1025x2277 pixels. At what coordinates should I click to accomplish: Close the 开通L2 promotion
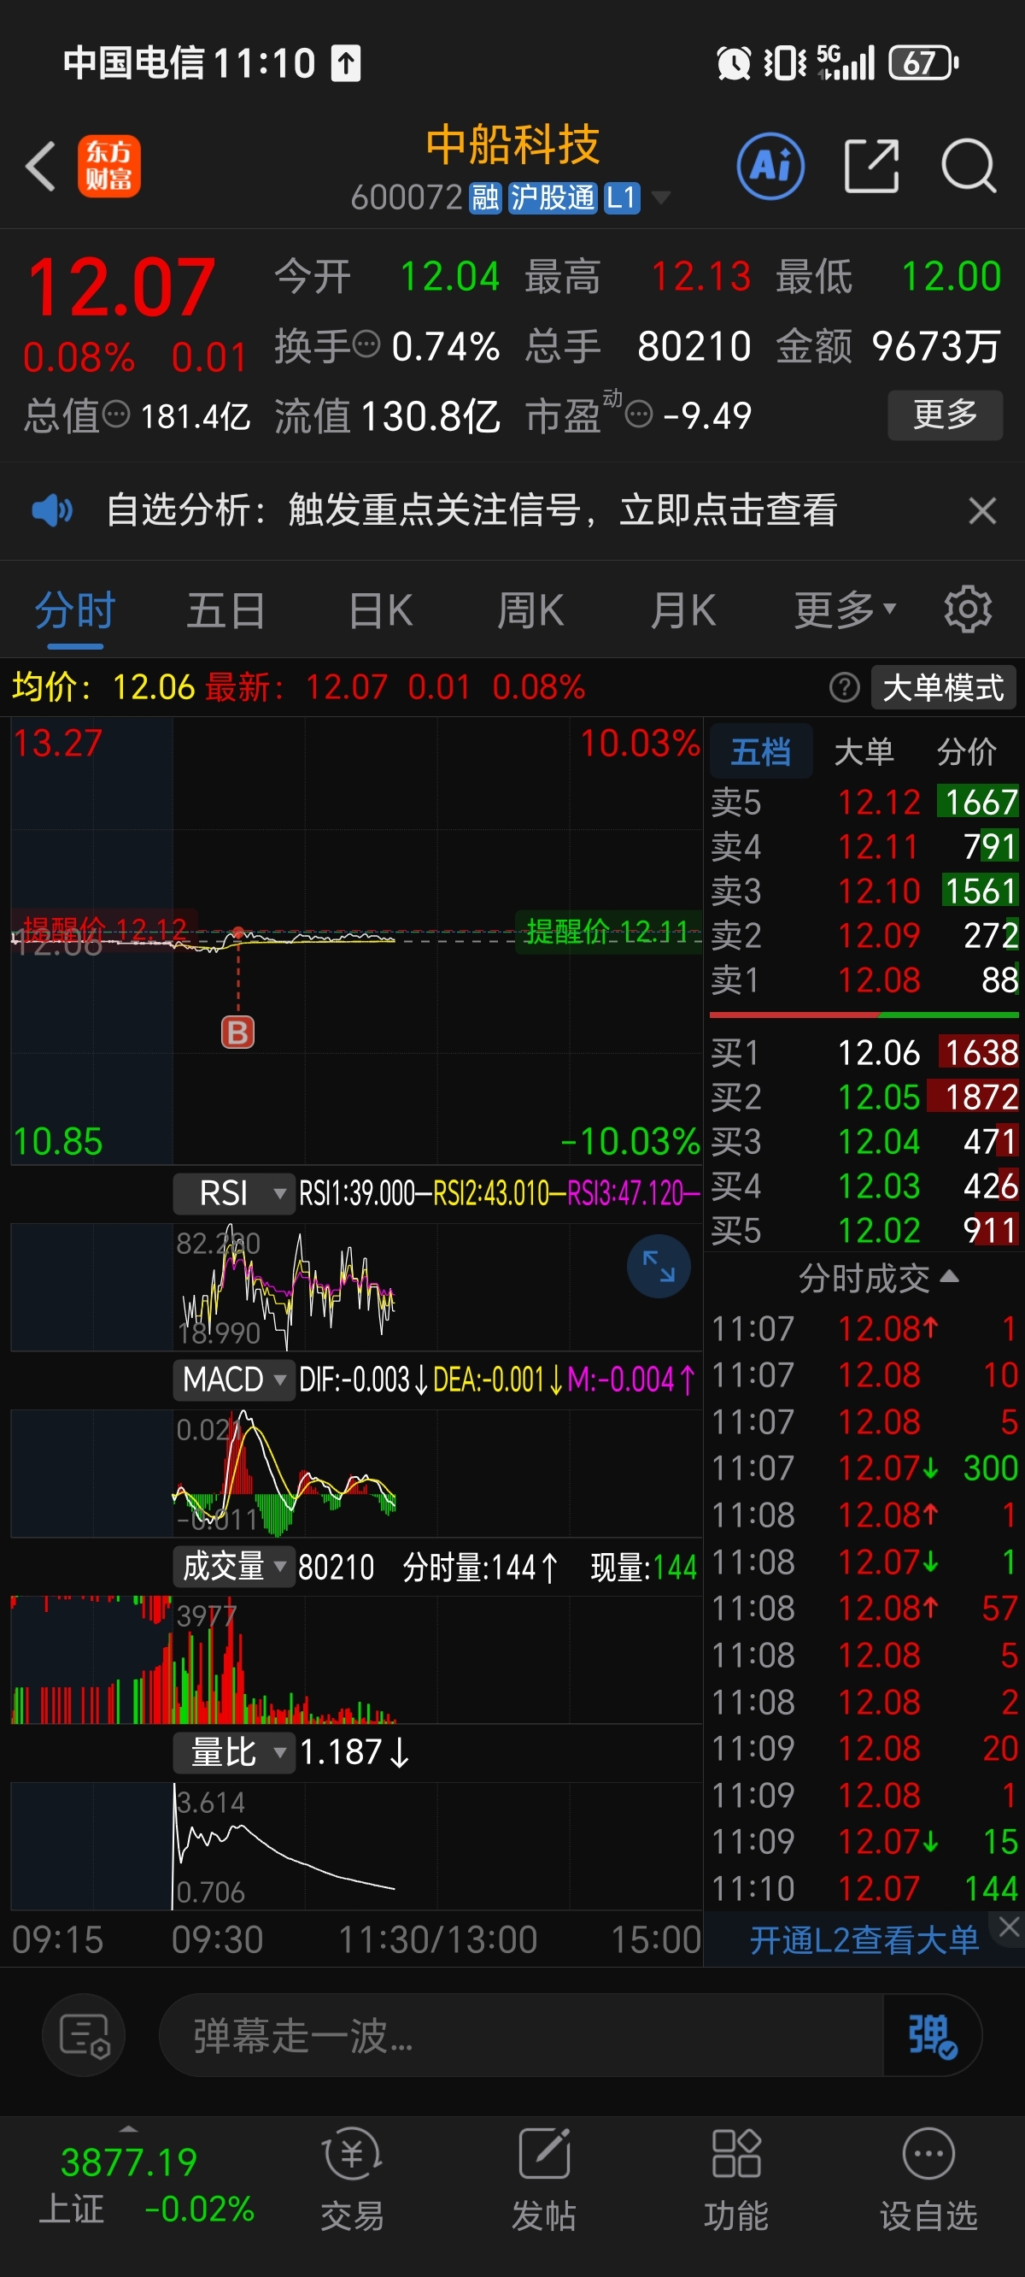(x=1008, y=1927)
